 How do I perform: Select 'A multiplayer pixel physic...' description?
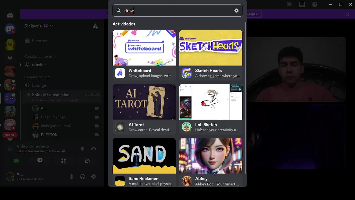click(x=151, y=184)
